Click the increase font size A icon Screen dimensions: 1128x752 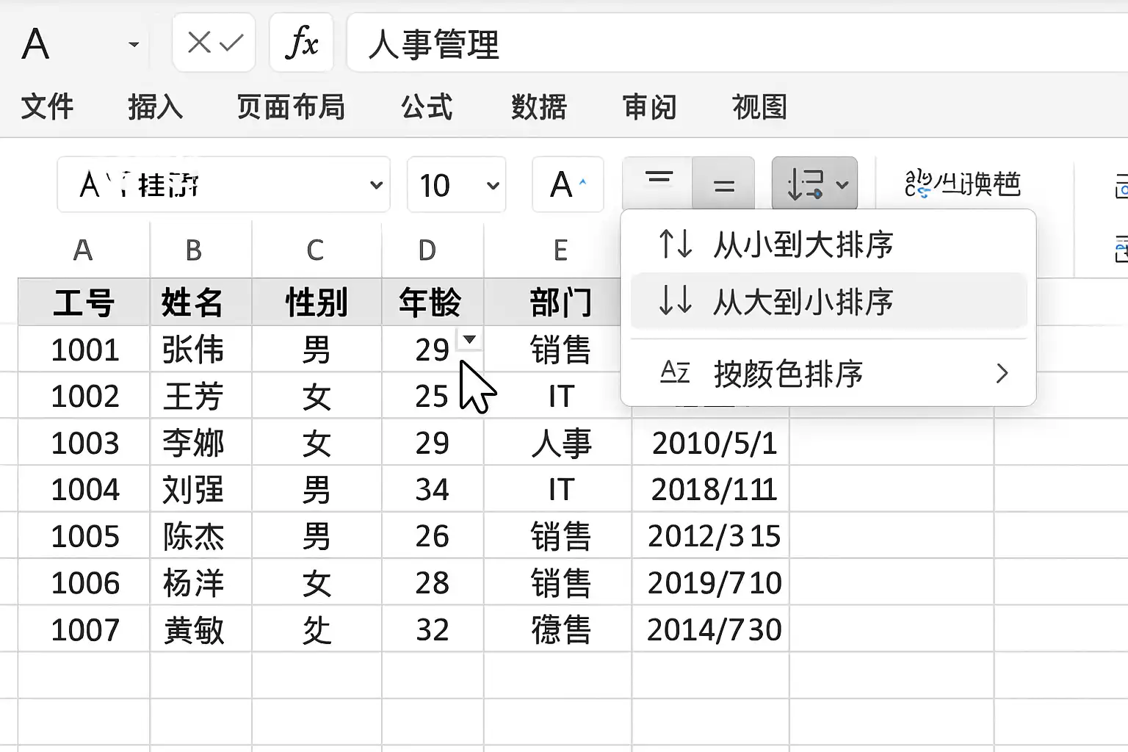pyautogui.click(x=568, y=184)
